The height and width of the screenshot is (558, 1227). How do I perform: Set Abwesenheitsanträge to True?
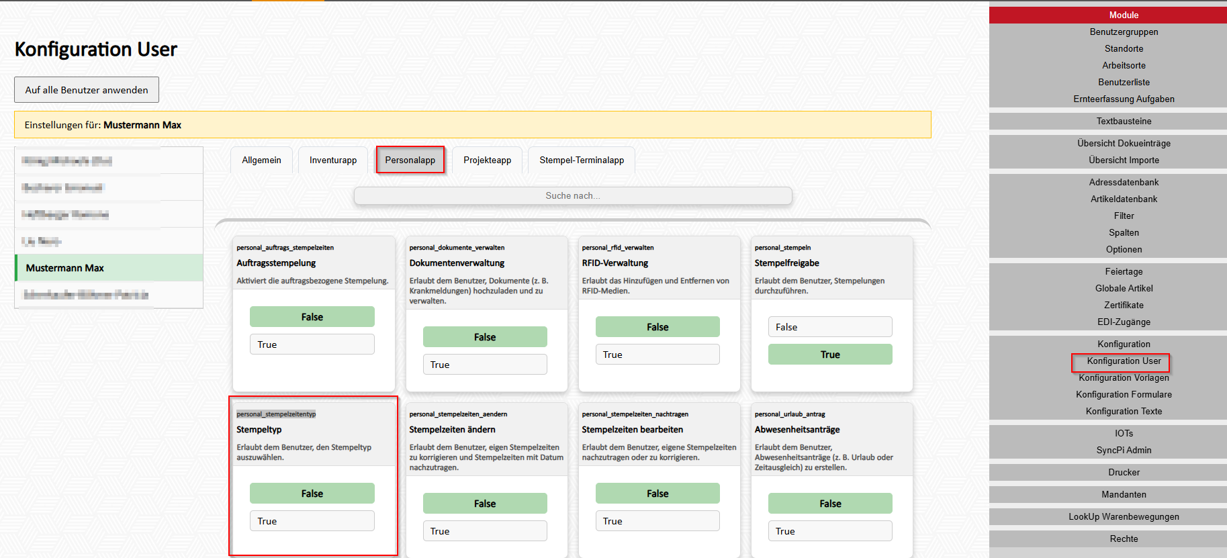830,531
